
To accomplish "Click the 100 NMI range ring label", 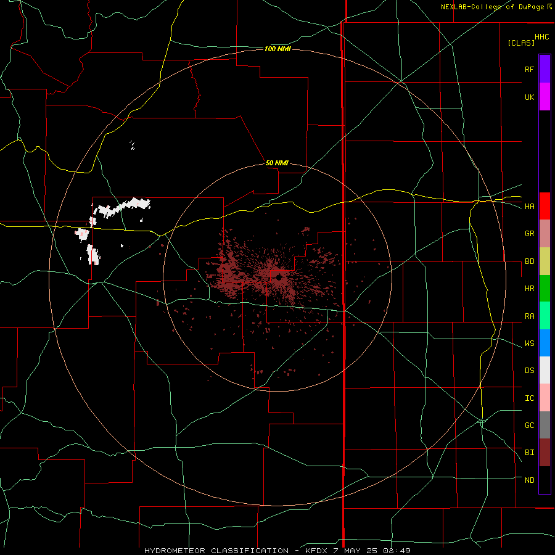I will [277, 49].
